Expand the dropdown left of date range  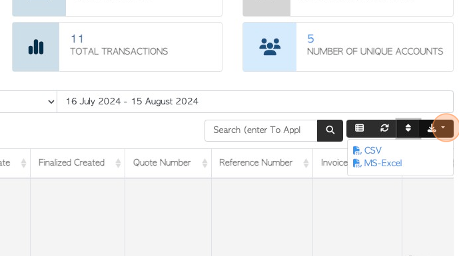point(28,102)
